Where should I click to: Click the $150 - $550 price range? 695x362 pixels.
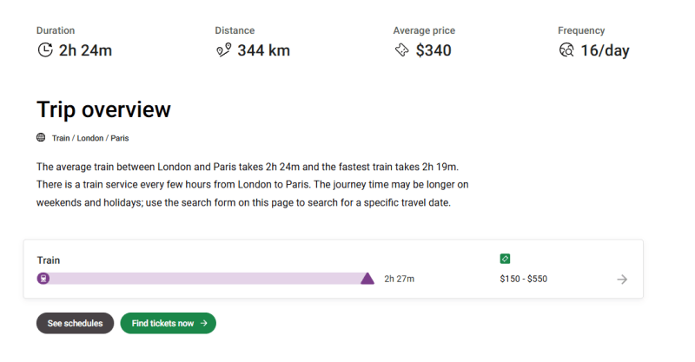524,279
